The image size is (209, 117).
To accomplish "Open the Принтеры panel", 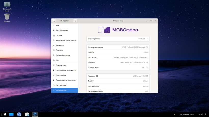I will pyautogui.click(x=59, y=50).
